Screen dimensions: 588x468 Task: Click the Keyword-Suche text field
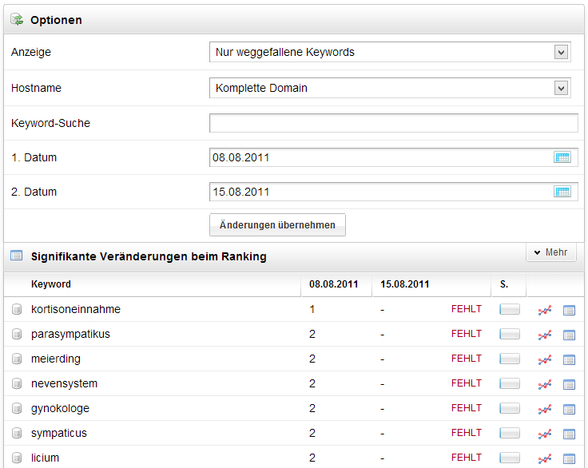pos(393,123)
